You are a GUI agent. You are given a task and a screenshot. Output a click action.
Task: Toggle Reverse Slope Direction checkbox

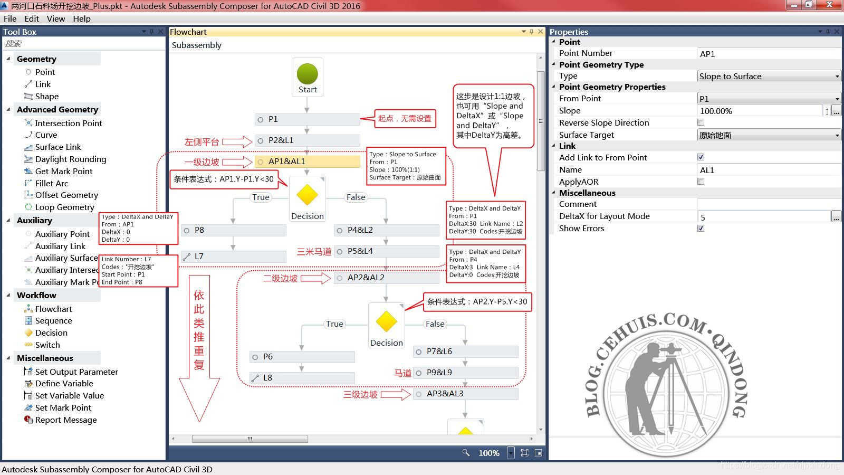pos(701,122)
